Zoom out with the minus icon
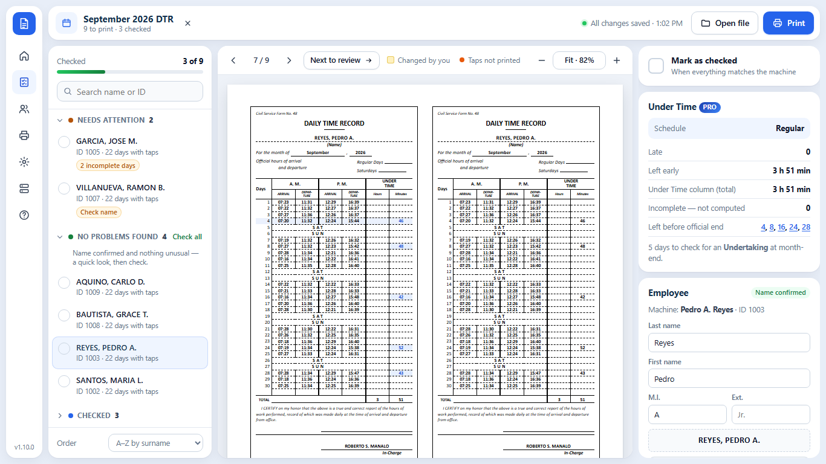This screenshot has height=464, width=826. pos(542,60)
